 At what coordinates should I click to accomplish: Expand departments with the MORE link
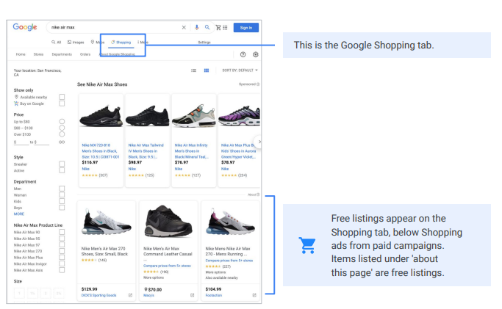19,214
